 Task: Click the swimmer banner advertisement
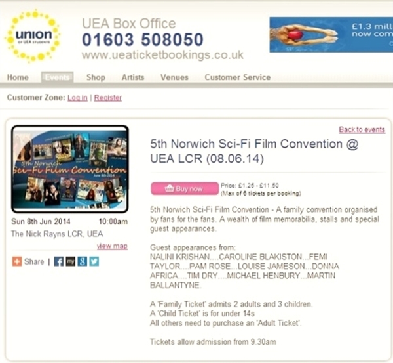pos(331,35)
